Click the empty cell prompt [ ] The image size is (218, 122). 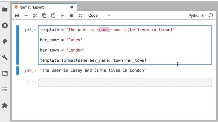(32, 83)
